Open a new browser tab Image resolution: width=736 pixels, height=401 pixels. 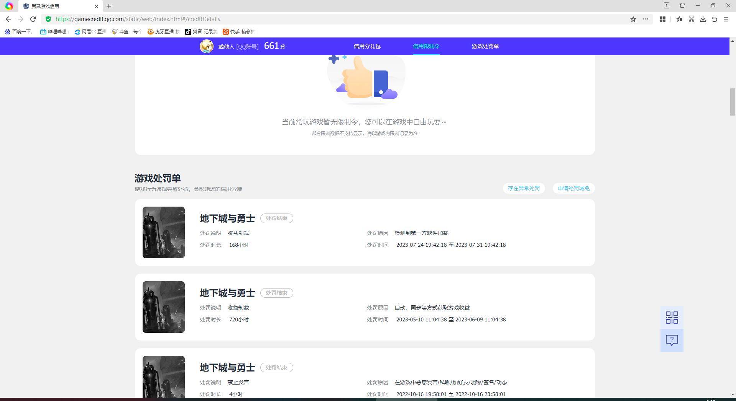coord(109,6)
